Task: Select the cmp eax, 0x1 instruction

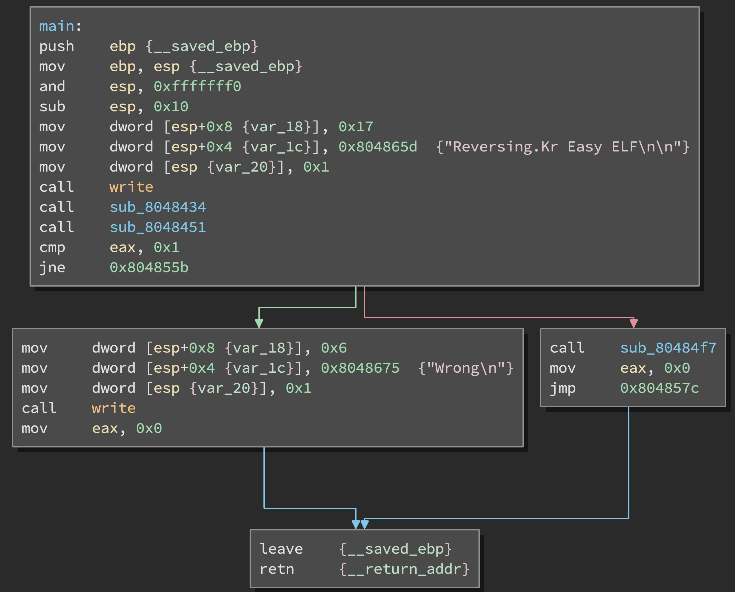Action: (x=109, y=247)
